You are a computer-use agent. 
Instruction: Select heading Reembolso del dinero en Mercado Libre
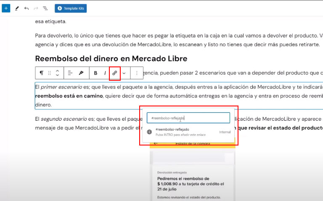pyautogui.click(x=111, y=58)
